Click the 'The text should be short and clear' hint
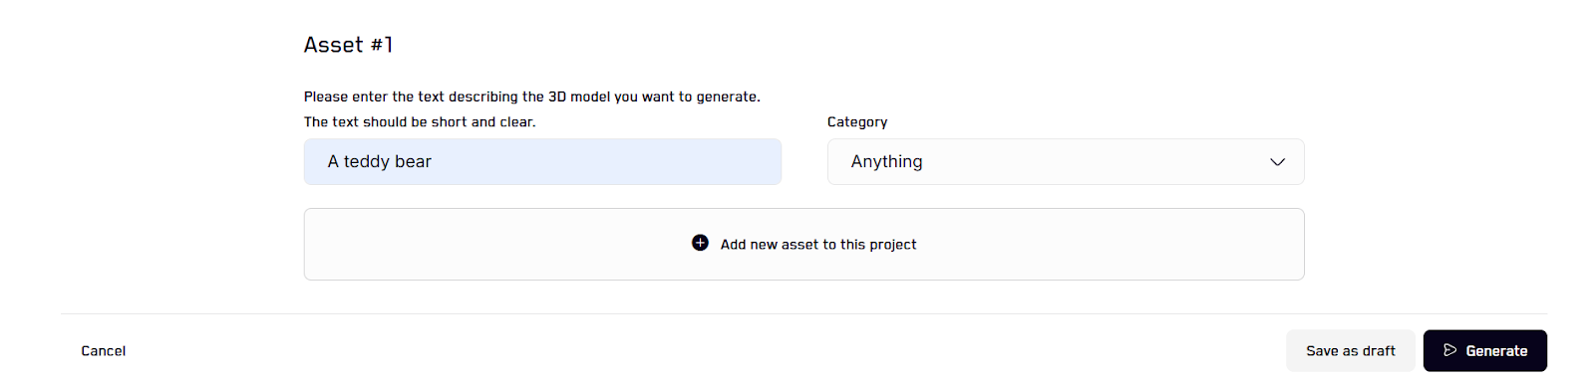Image resolution: width=1595 pixels, height=382 pixels. 420,122
